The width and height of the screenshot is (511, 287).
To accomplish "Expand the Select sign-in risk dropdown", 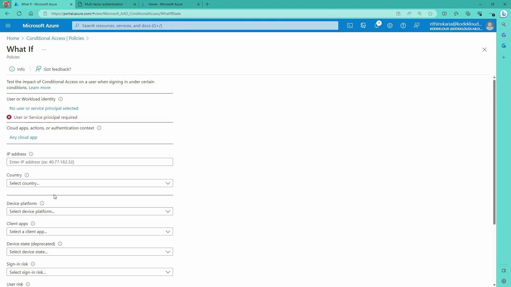I will pos(89,272).
